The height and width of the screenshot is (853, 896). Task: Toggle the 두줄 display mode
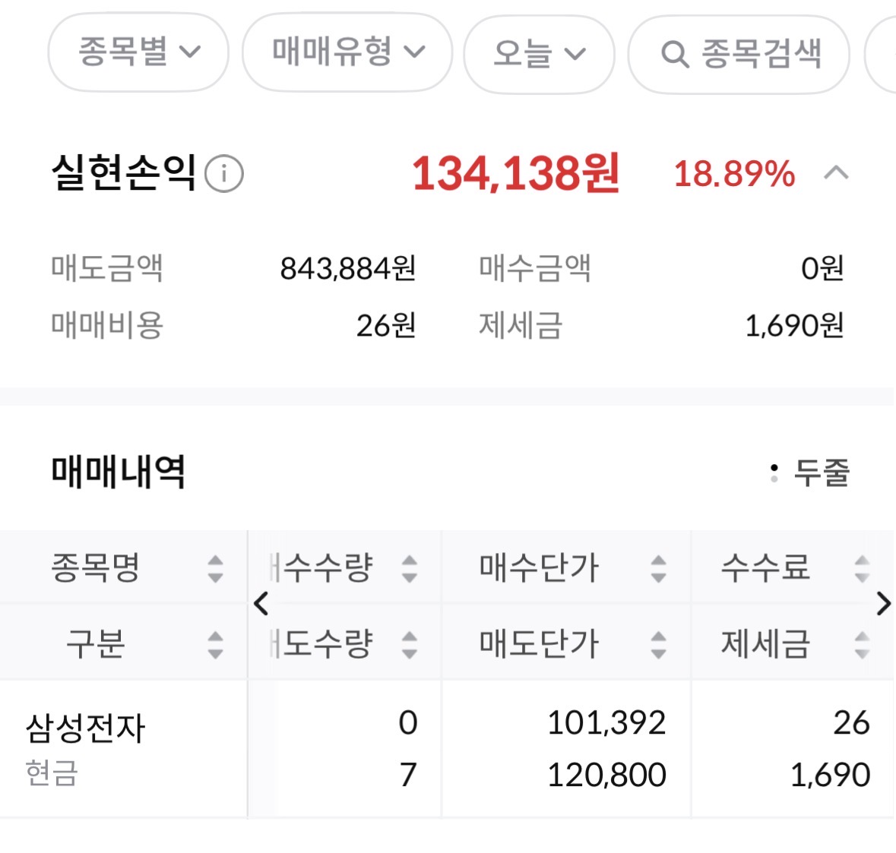(810, 472)
